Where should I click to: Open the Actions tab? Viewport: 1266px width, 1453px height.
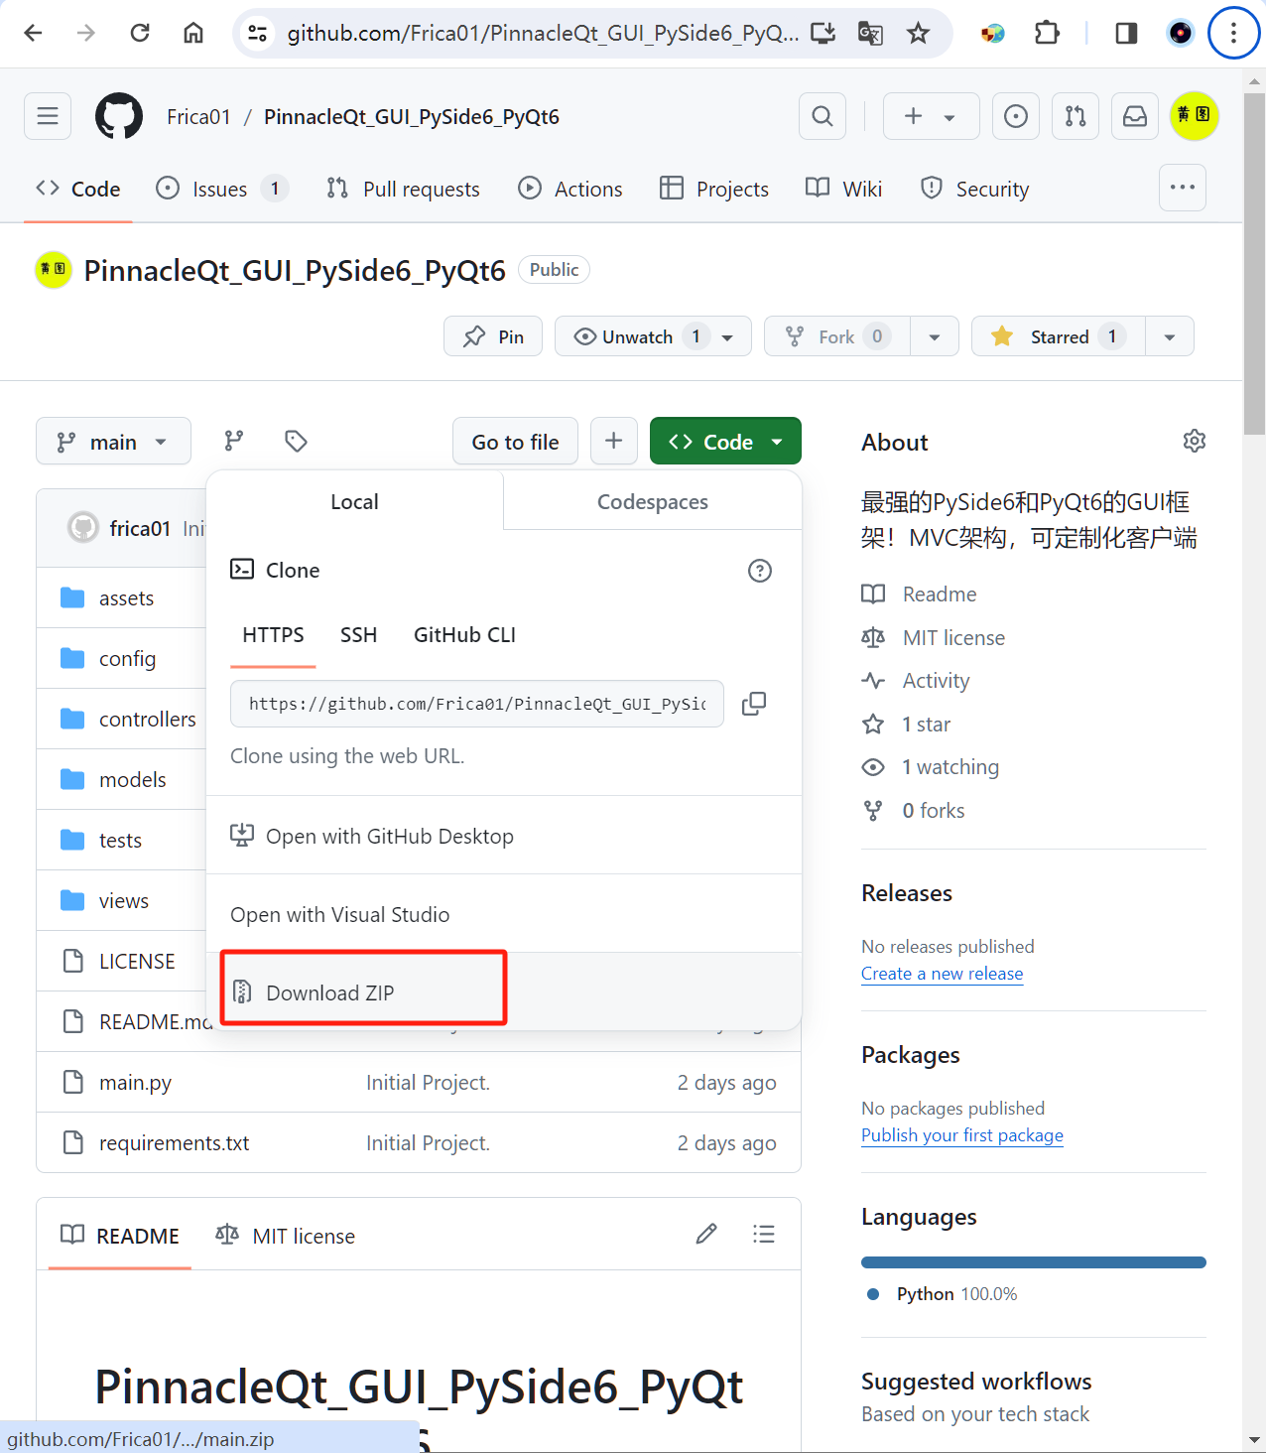coord(570,189)
